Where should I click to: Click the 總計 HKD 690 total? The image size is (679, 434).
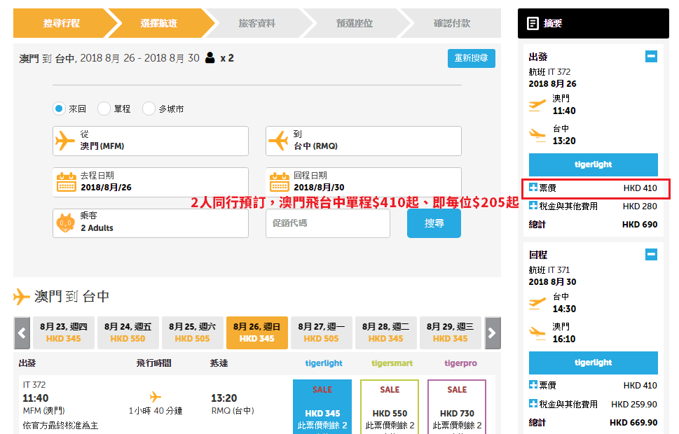[x=594, y=224]
